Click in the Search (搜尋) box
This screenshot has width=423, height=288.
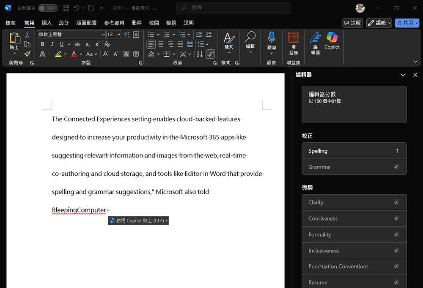[233, 8]
